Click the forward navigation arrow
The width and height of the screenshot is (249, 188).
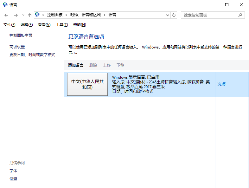click(16, 15)
